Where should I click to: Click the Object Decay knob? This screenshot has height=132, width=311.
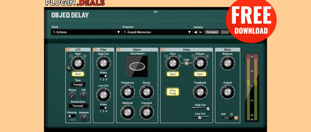click(146, 92)
